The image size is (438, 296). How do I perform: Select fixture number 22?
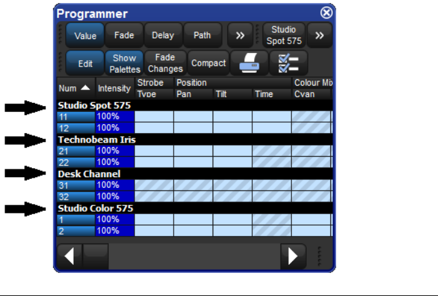[76, 162]
